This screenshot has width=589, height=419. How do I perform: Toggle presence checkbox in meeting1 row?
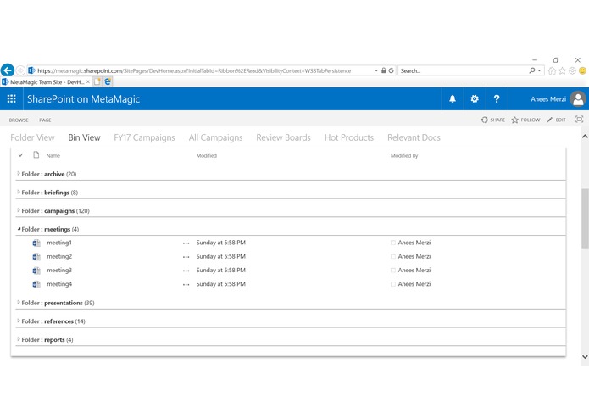pyautogui.click(x=393, y=243)
